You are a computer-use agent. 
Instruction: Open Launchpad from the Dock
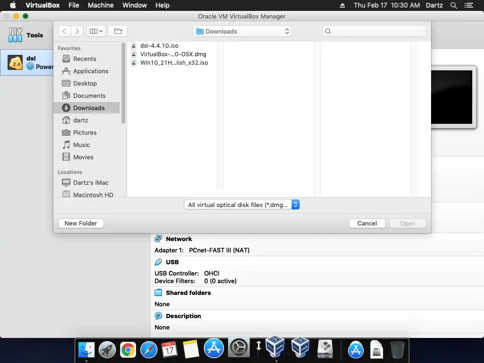[x=107, y=350]
